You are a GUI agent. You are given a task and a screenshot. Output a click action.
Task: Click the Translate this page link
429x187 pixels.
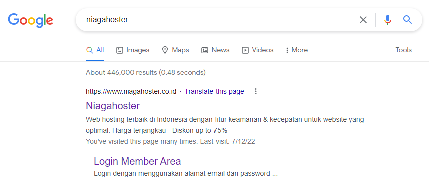[214, 91]
